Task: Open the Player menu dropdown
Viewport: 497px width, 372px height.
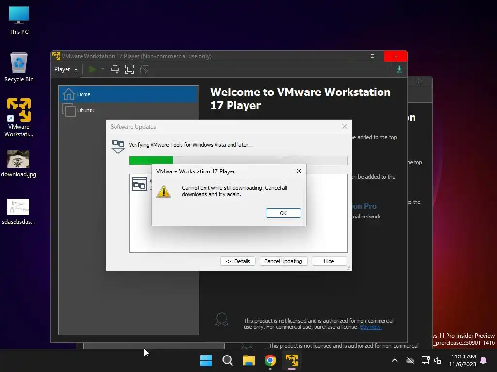Action: pos(66,69)
